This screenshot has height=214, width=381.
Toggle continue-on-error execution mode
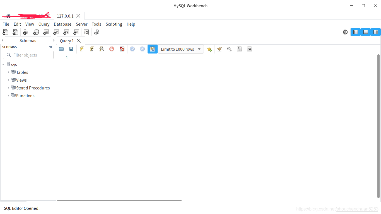[x=122, y=49]
